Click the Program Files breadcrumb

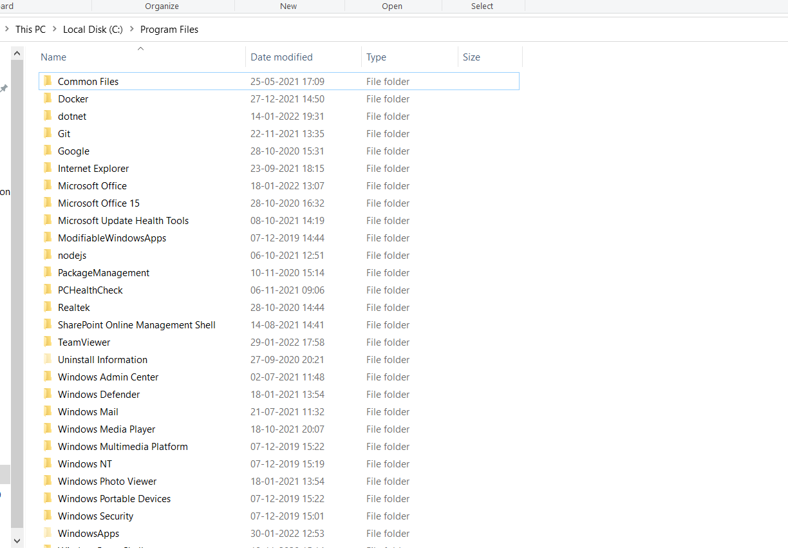pyautogui.click(x=169, y=29)
